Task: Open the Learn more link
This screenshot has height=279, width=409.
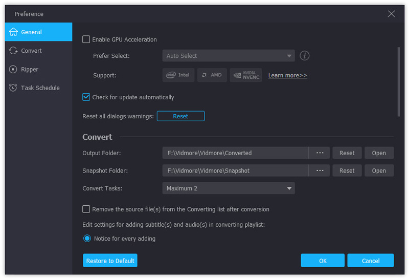Action: click(288, 76)
